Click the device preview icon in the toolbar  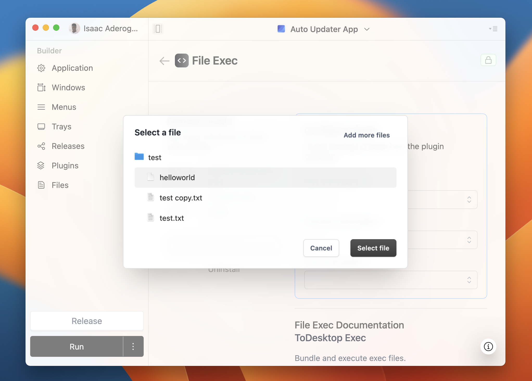[x=158, y=29]
